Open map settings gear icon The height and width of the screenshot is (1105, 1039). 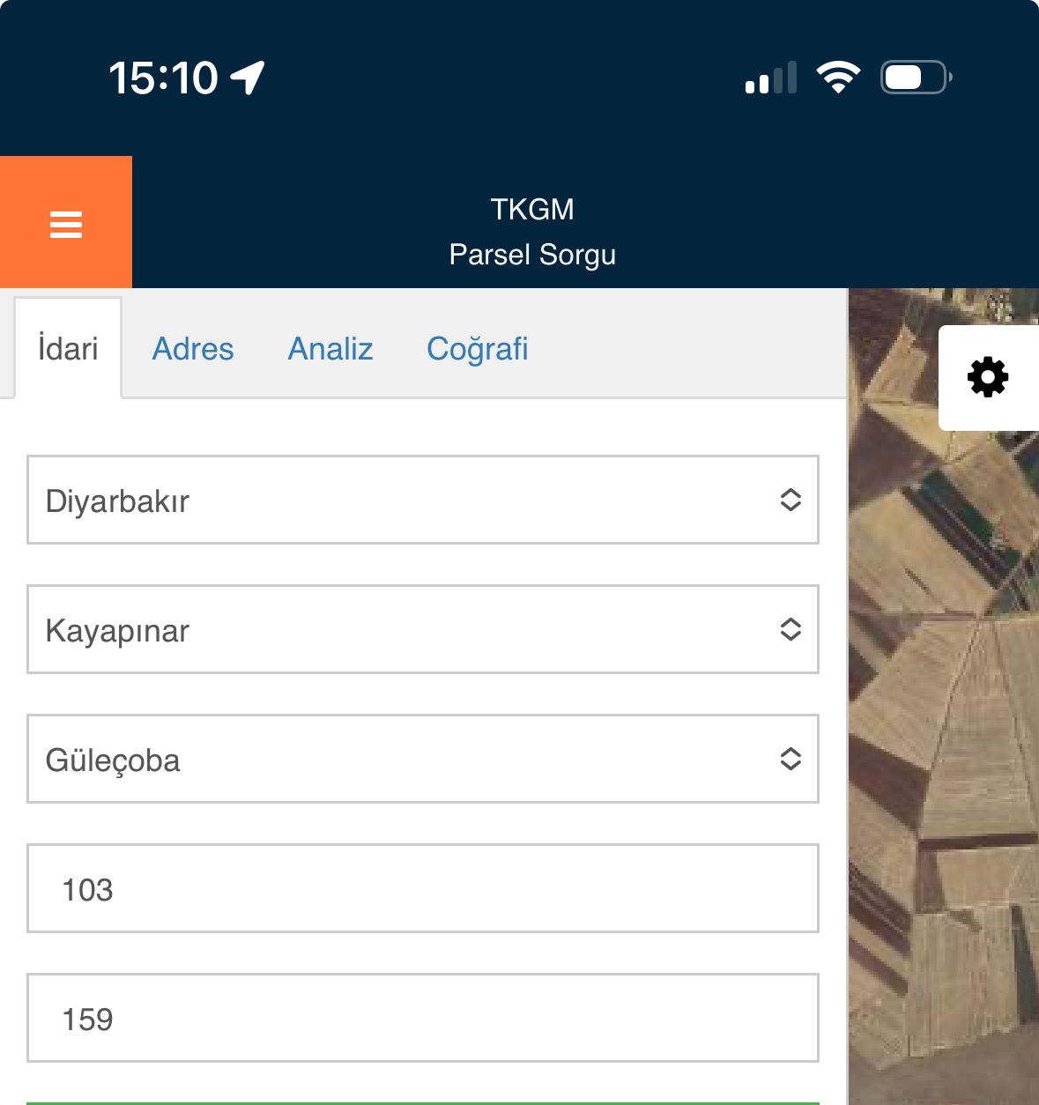[988, 377]
